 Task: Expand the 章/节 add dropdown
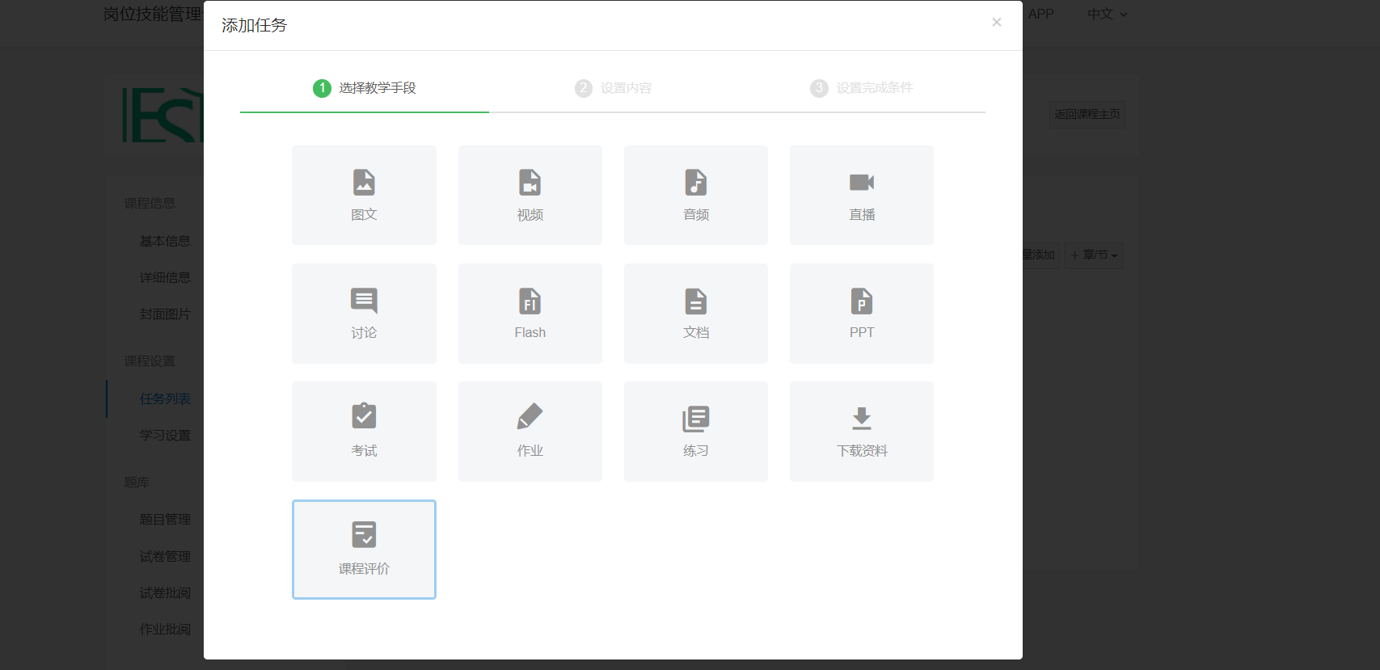(x=1094, y=255)
